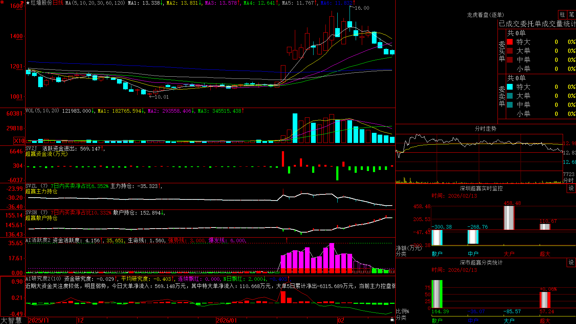Click the -85.57 value in 分类统计
Image resolution: width=576 pixels, height=324 pixels.
click(x=512, y=311)
